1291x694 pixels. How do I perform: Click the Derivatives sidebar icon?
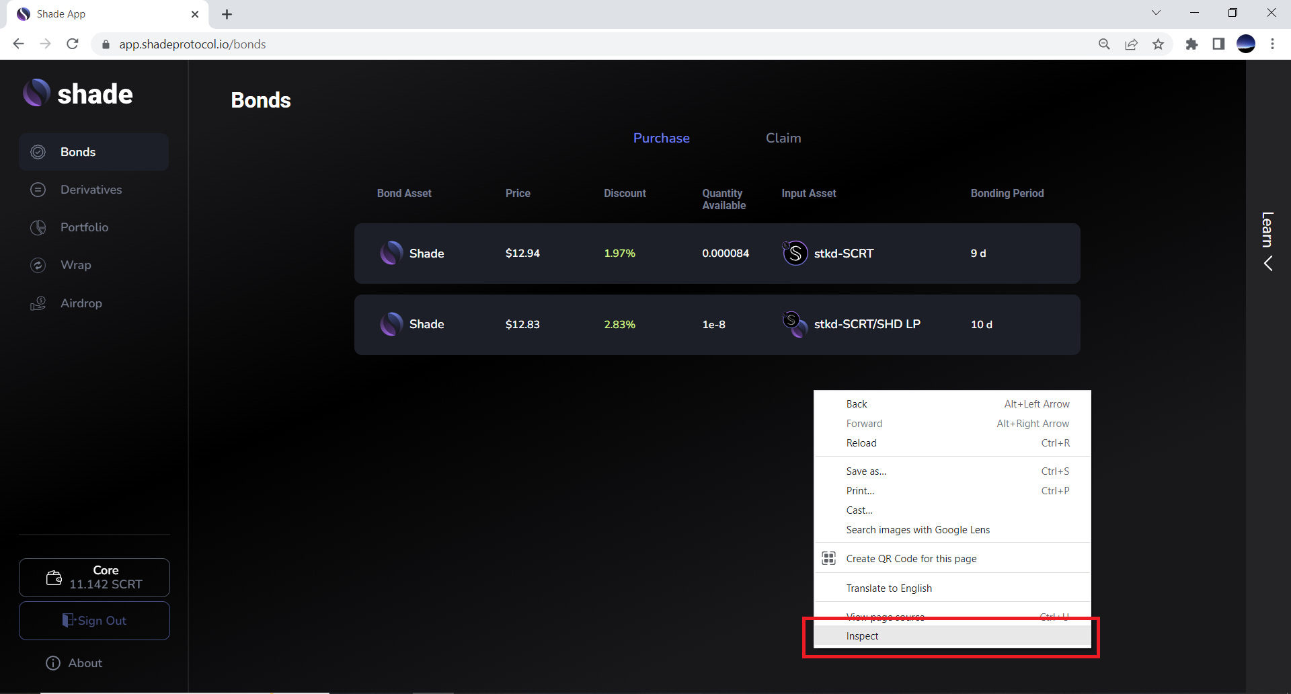pyautogui.click(x=38, y=190)
